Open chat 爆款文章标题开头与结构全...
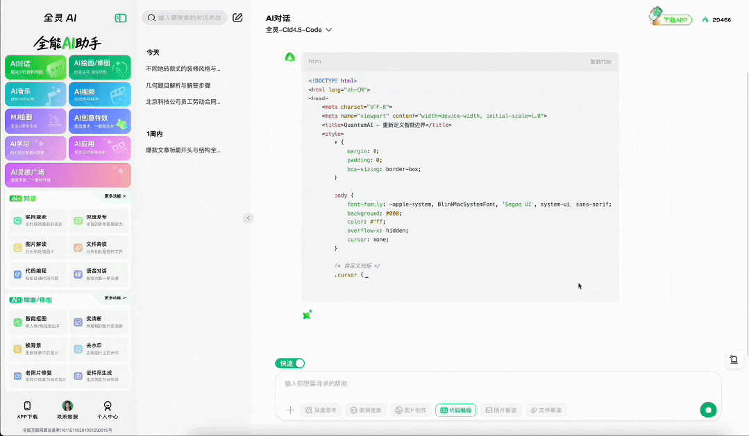Viewport: 749px width, 436px height. (183, 150)
